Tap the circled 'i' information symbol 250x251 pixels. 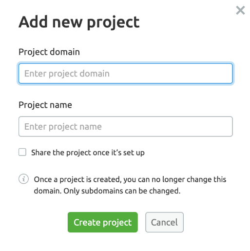tap(23, 179)
